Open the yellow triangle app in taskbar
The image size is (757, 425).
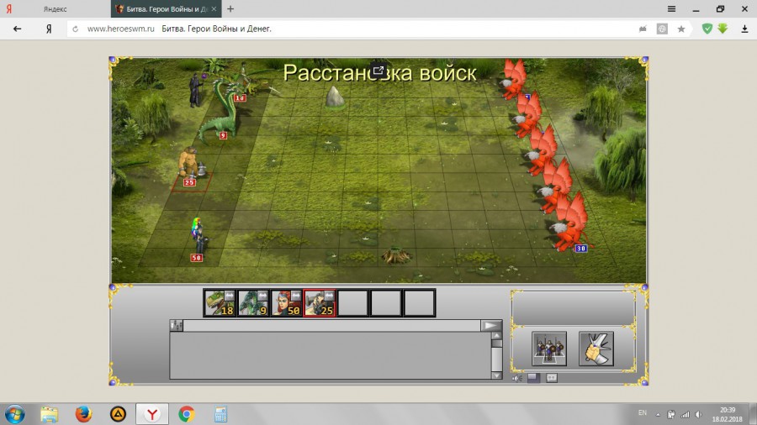(x=118, y=414)
